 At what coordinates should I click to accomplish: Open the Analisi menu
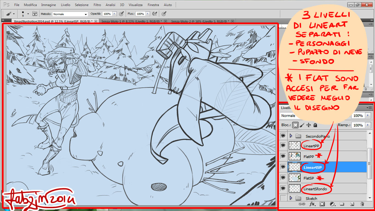[x=110, y=5]
